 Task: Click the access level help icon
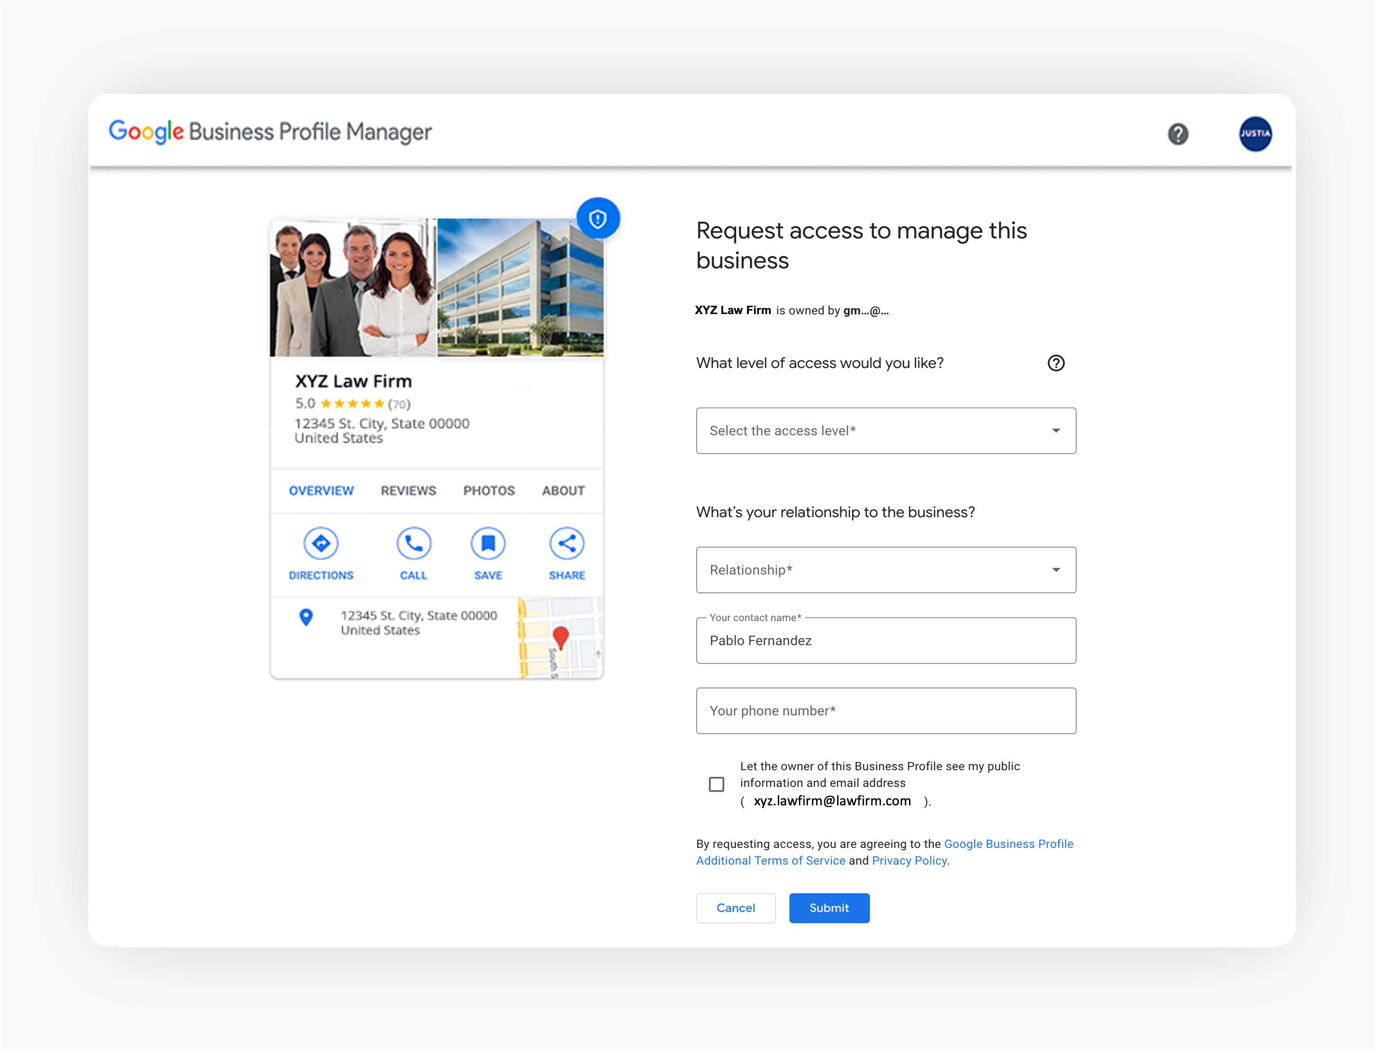click(1056, 363)
